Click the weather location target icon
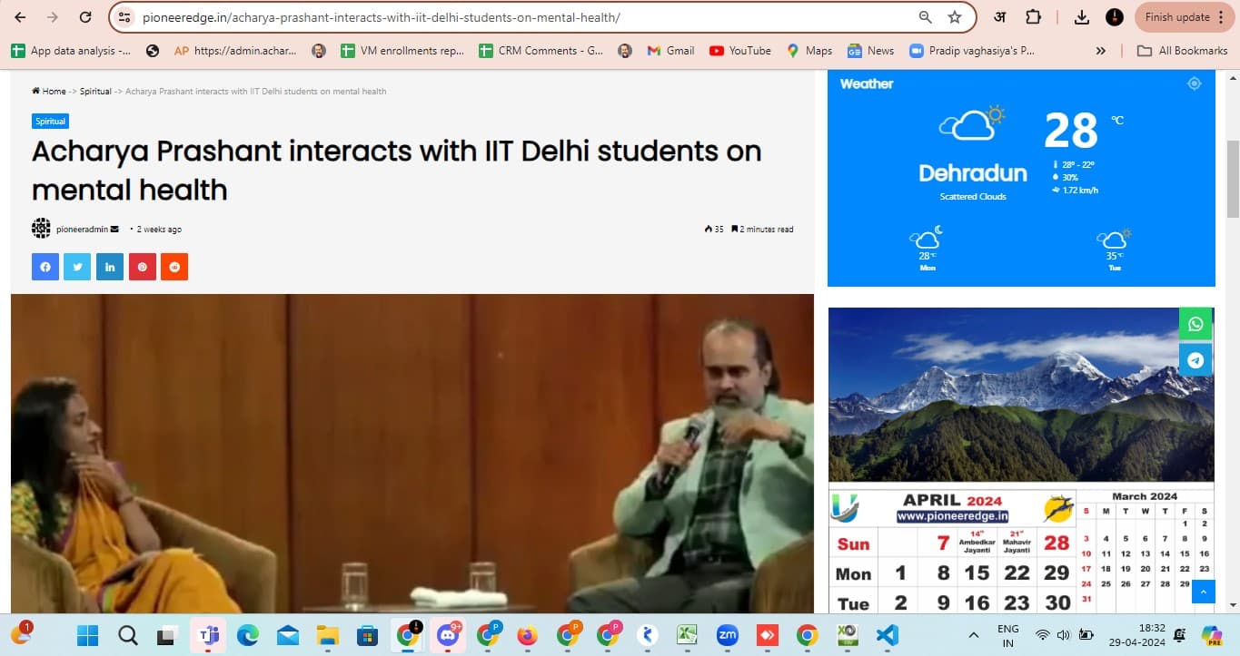The height and width of the screenshot is (656, 1240). pyautogui.click(x=1194, y=83)
